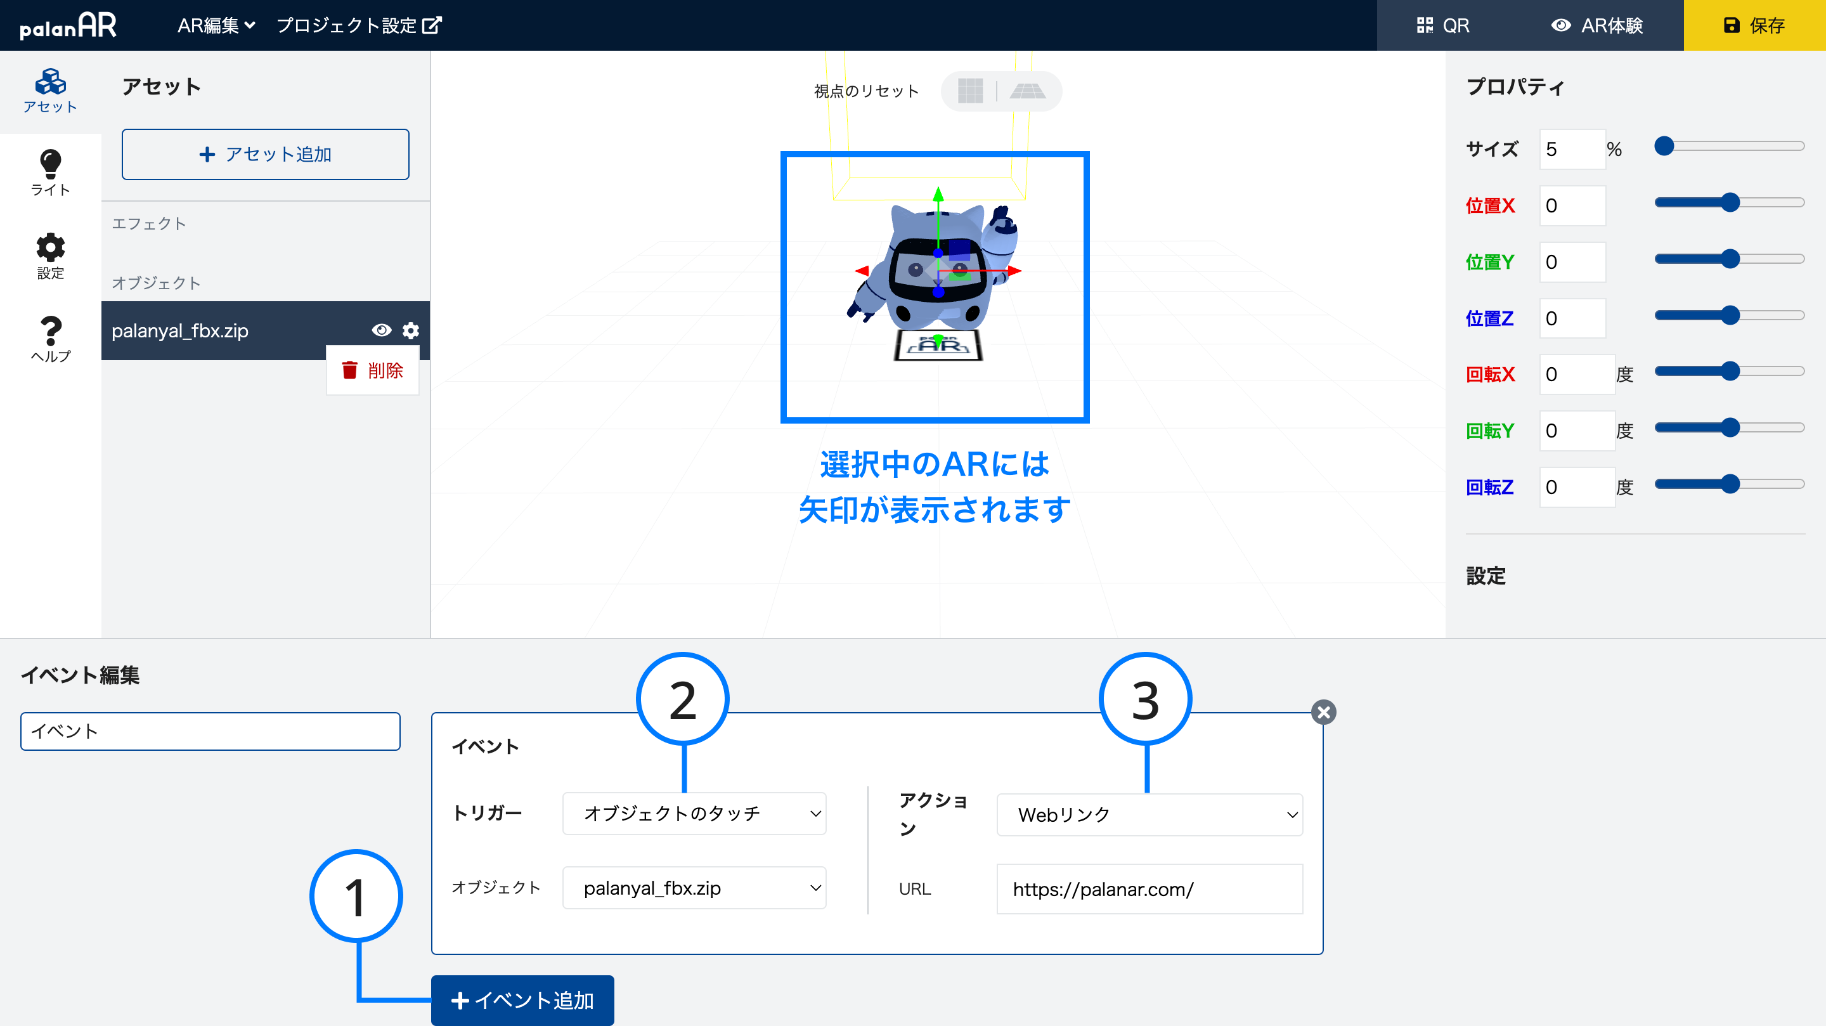Click the アセット追加 button

tap(265, 154)
